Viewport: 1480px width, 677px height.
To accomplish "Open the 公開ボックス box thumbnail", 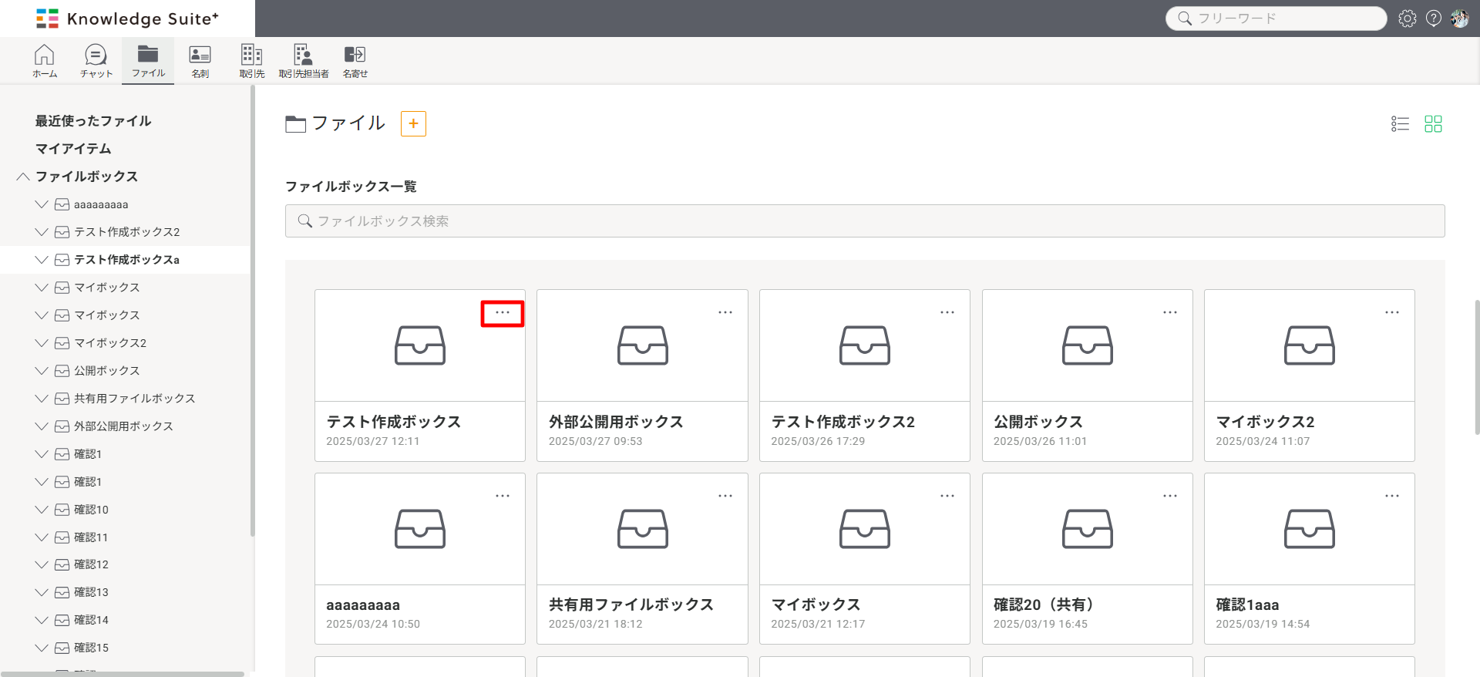I will 1088,345.
